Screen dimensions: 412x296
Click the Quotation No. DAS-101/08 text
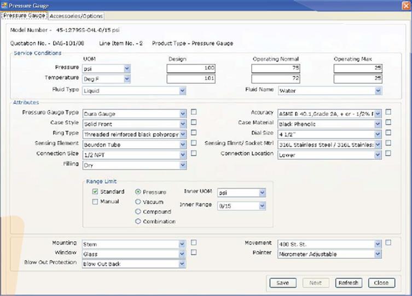pos(47,43)
